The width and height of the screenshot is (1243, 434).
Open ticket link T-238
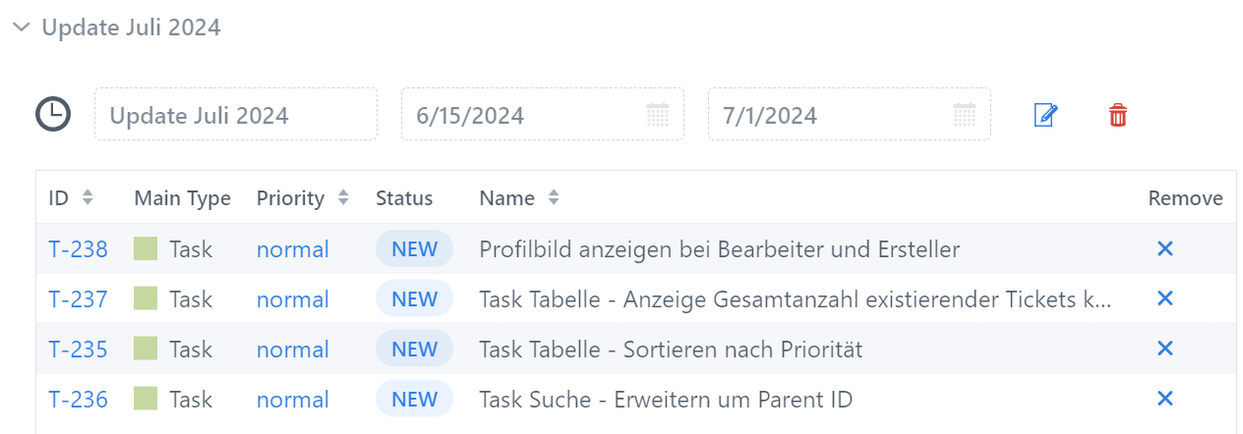78,249
